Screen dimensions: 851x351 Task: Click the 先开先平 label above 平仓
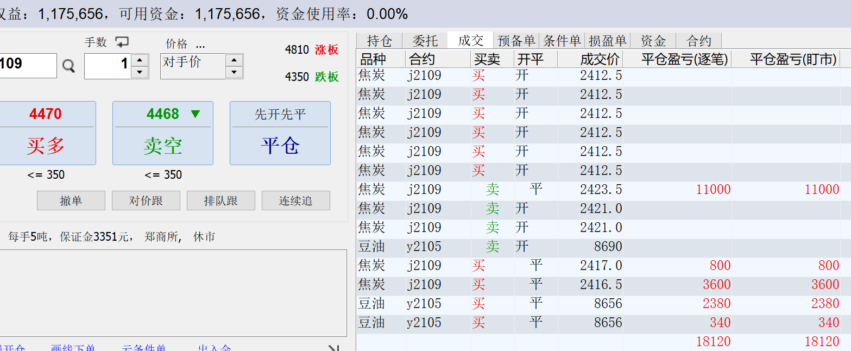tap(280, 115)
